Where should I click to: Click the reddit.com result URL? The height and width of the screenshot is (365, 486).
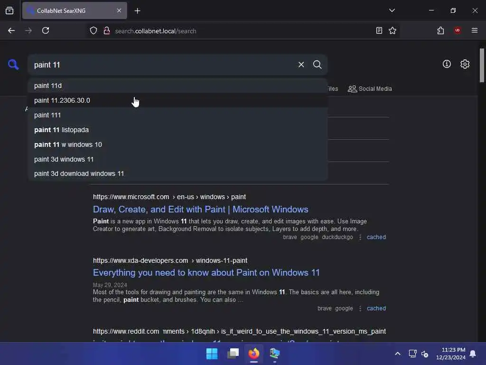239,331
